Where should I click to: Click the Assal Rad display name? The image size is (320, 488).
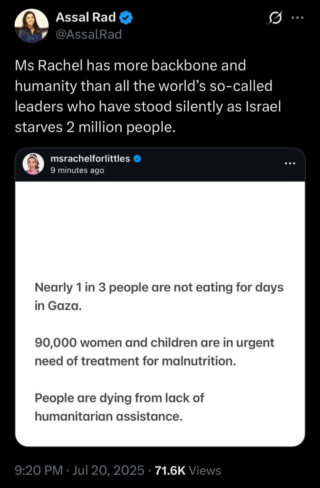coord(86,17)
